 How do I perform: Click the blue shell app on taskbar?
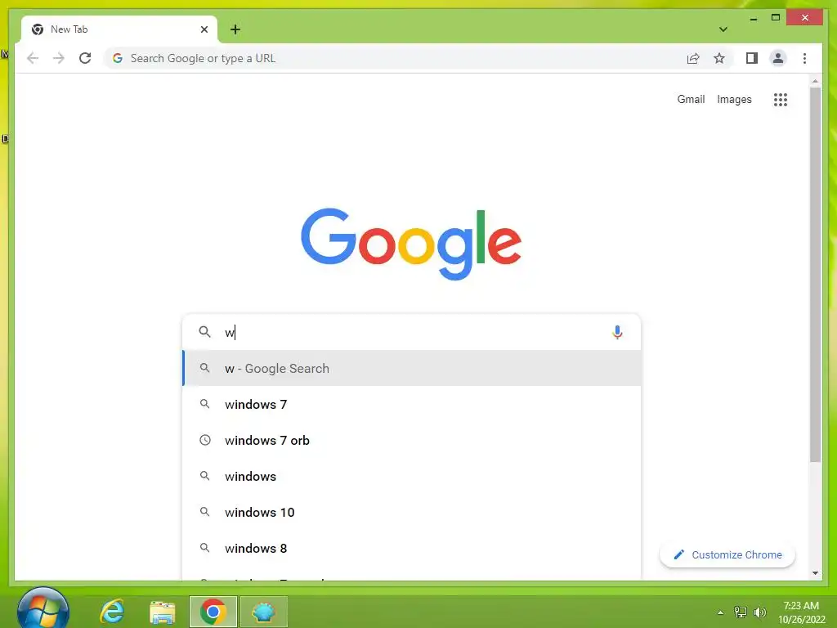pos(264,612)
